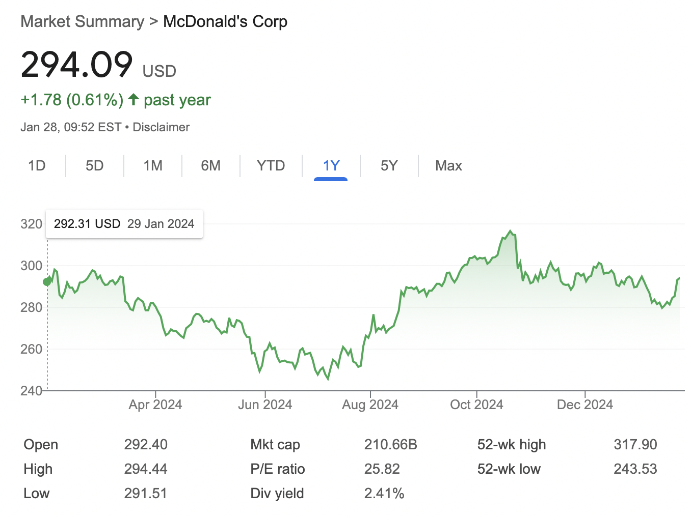Click the McDonald's Corp title
This screenshot has width=692, height=517.
225,22
